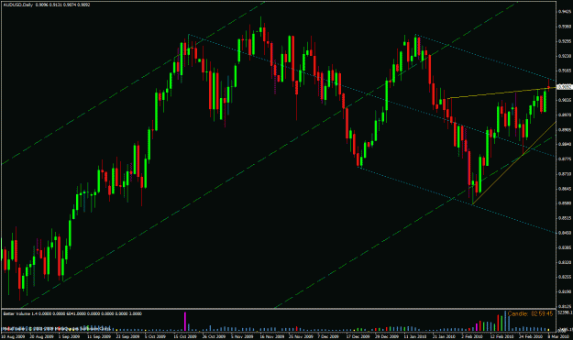
Task: Click the 0.8775 price axis label
Action: click(565, 159)
